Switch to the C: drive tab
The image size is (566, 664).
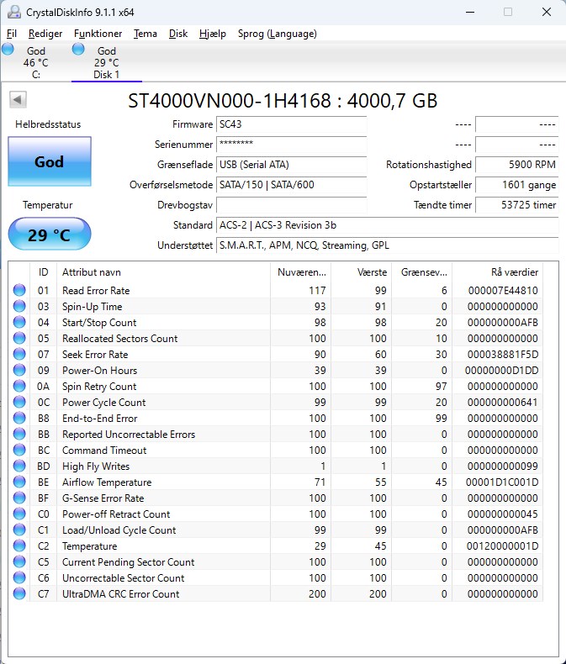[36, 62]
